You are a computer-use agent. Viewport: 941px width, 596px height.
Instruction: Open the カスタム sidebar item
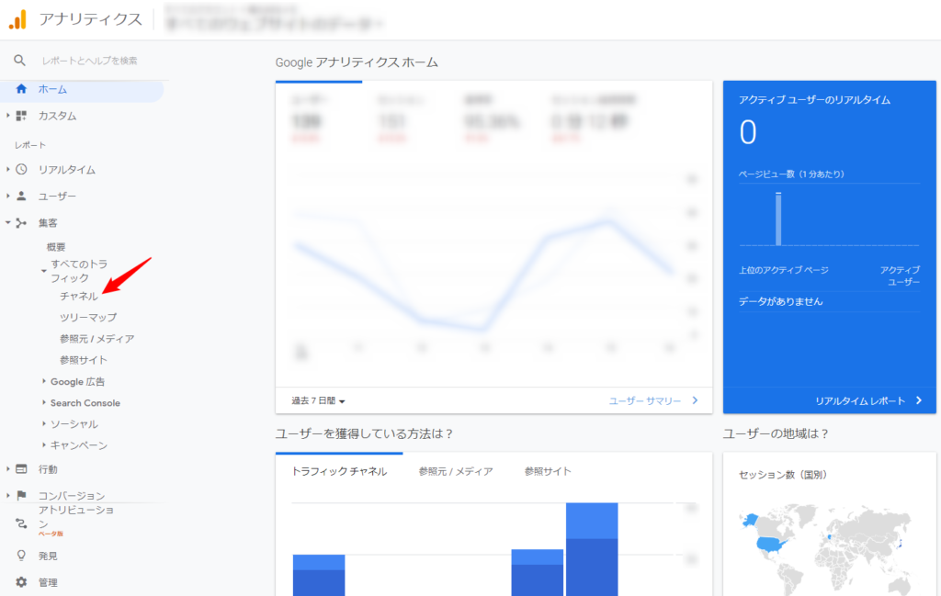point(57,116)
